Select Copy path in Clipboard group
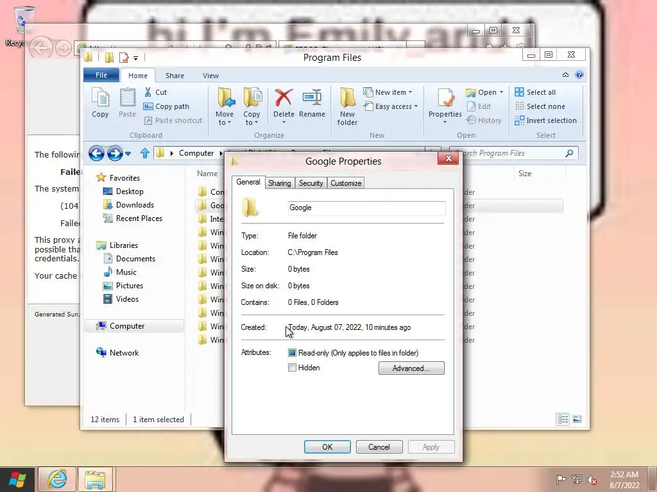Image resolution: width=657 pixels, height=492 pixels. tap(166, 106)
